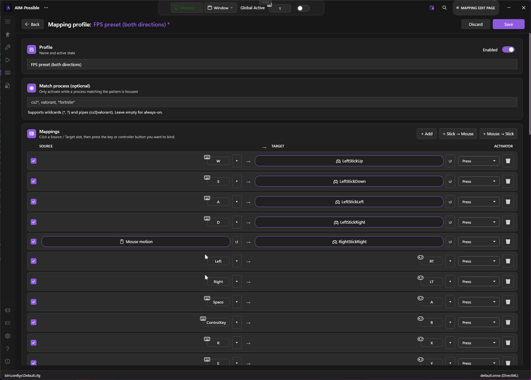
Task: Open the Monitor dropdown
Action: point(187,8)
